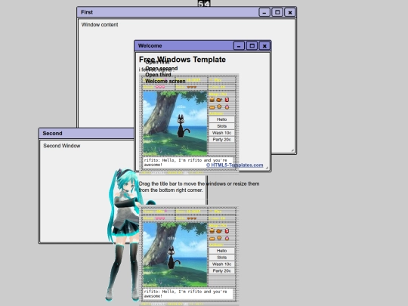Start Party 20c in upper pet widget

tap(221, 140)
